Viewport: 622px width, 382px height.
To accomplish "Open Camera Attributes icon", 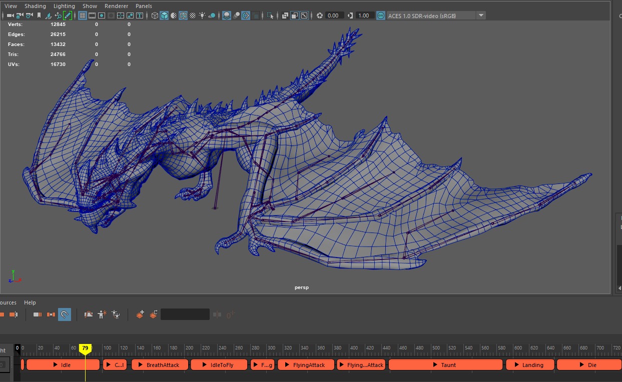I will click(x=29, y=15).
